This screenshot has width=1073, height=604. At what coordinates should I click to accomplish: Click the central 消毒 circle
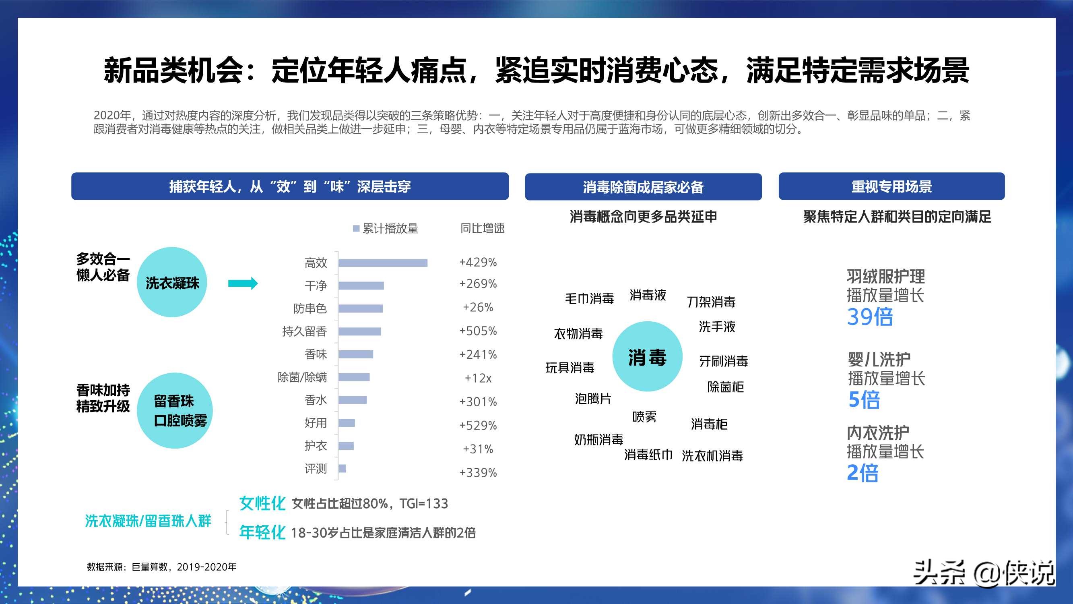click(647, 356)
